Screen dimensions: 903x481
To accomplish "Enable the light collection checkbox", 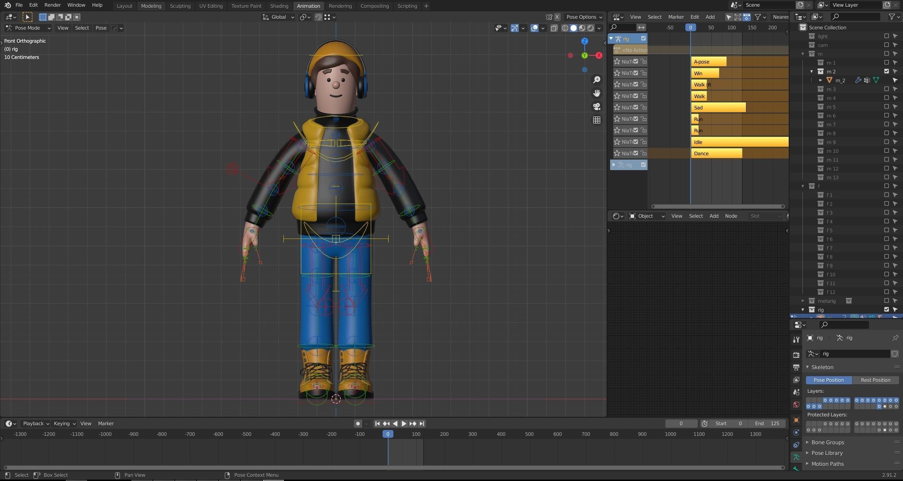I will (886, 36).
